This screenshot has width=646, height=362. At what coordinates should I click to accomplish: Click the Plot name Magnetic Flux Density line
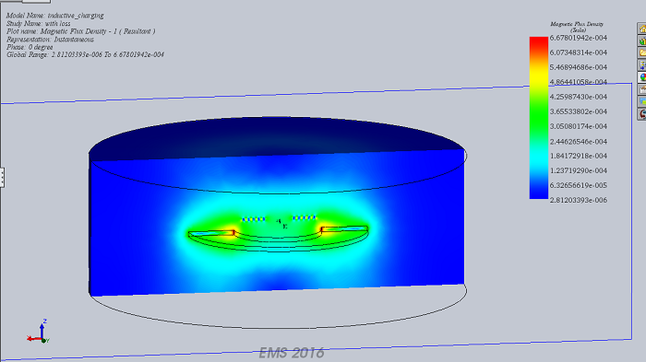coord(81,31)
